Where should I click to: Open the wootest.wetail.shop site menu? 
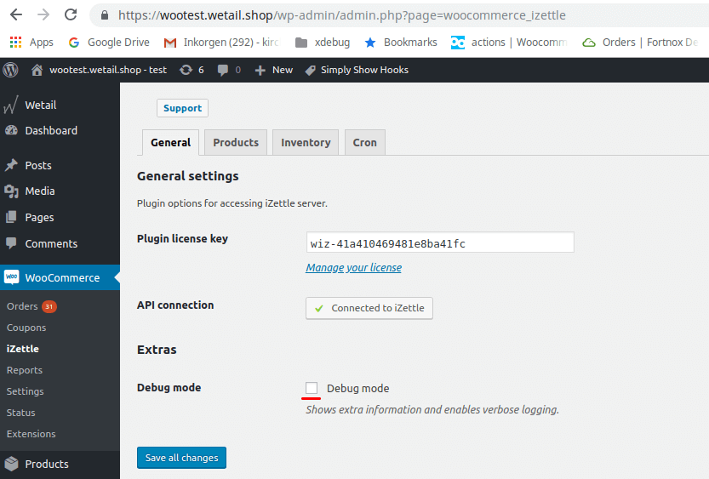[99, 70]
